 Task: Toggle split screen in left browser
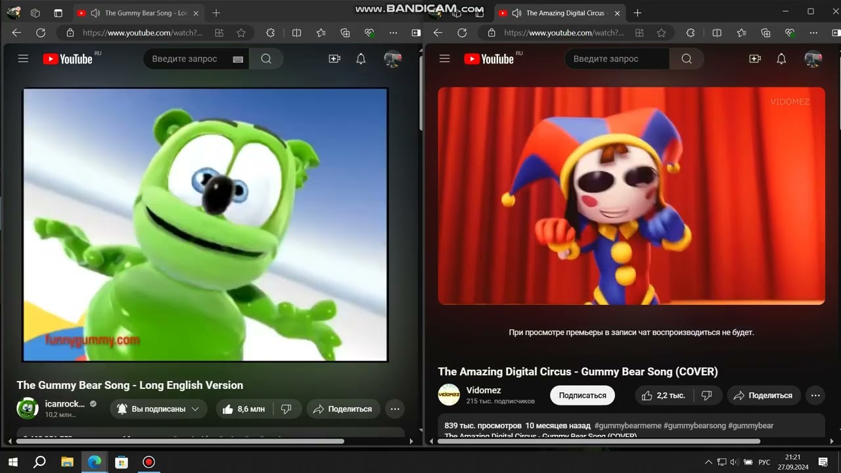click(x=296, y=33)
